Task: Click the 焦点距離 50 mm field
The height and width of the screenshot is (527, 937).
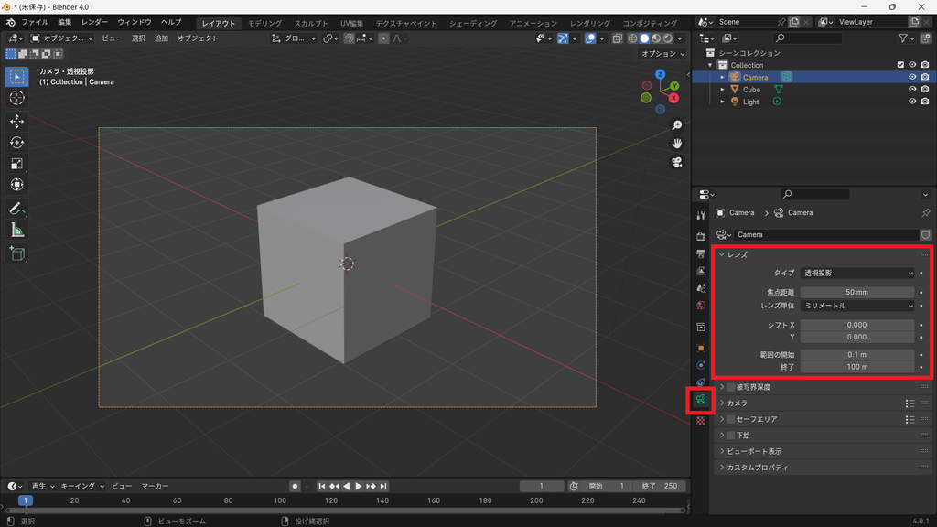Action: [856, 292]
